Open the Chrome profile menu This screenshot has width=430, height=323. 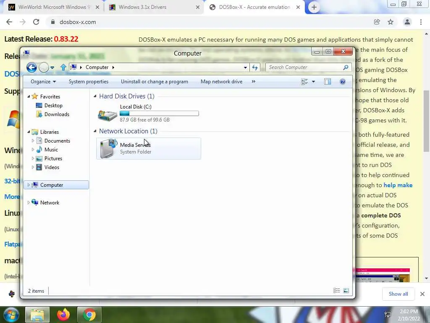pyautogui.click(x=407, y=22)
